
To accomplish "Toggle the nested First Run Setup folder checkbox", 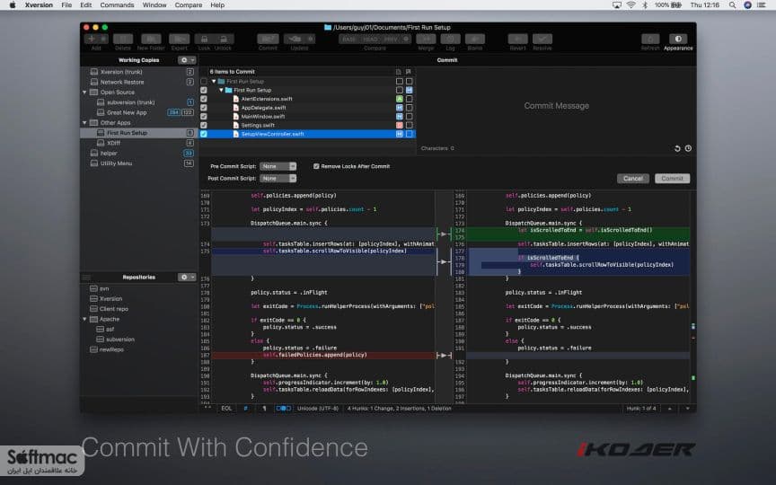I will tap(203, 90).
